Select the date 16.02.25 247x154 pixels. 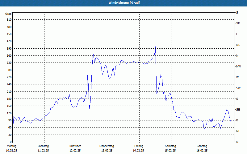202,151
